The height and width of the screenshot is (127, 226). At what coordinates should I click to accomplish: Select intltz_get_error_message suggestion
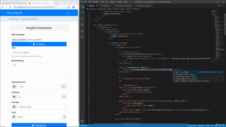(x=198, y=77)
